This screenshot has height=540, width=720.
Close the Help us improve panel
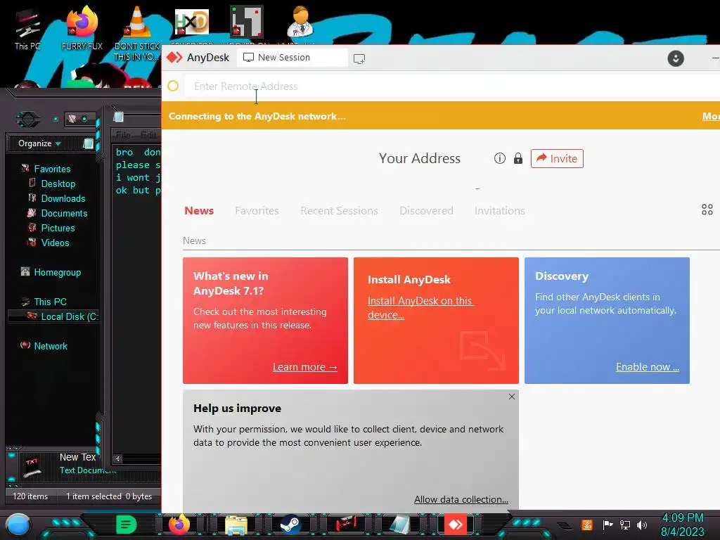pyautogui.click(x=512, y=397)
